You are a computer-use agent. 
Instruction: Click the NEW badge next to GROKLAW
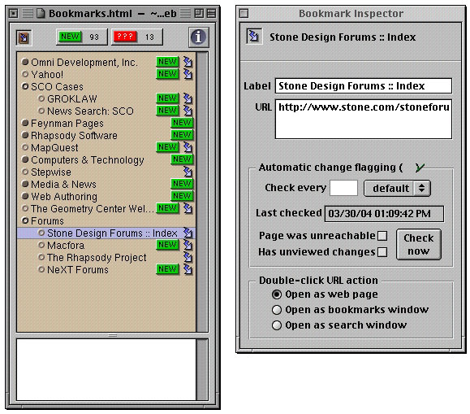click(167, 98)
